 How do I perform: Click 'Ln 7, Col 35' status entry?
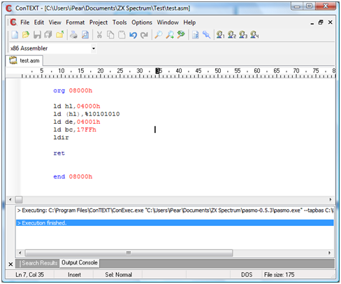[x=29, y=275]
